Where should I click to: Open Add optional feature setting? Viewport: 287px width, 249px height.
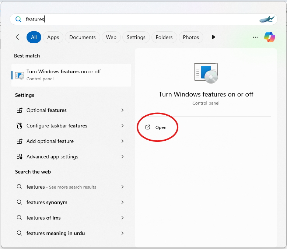pyautogui.click(x=71, y=141)
